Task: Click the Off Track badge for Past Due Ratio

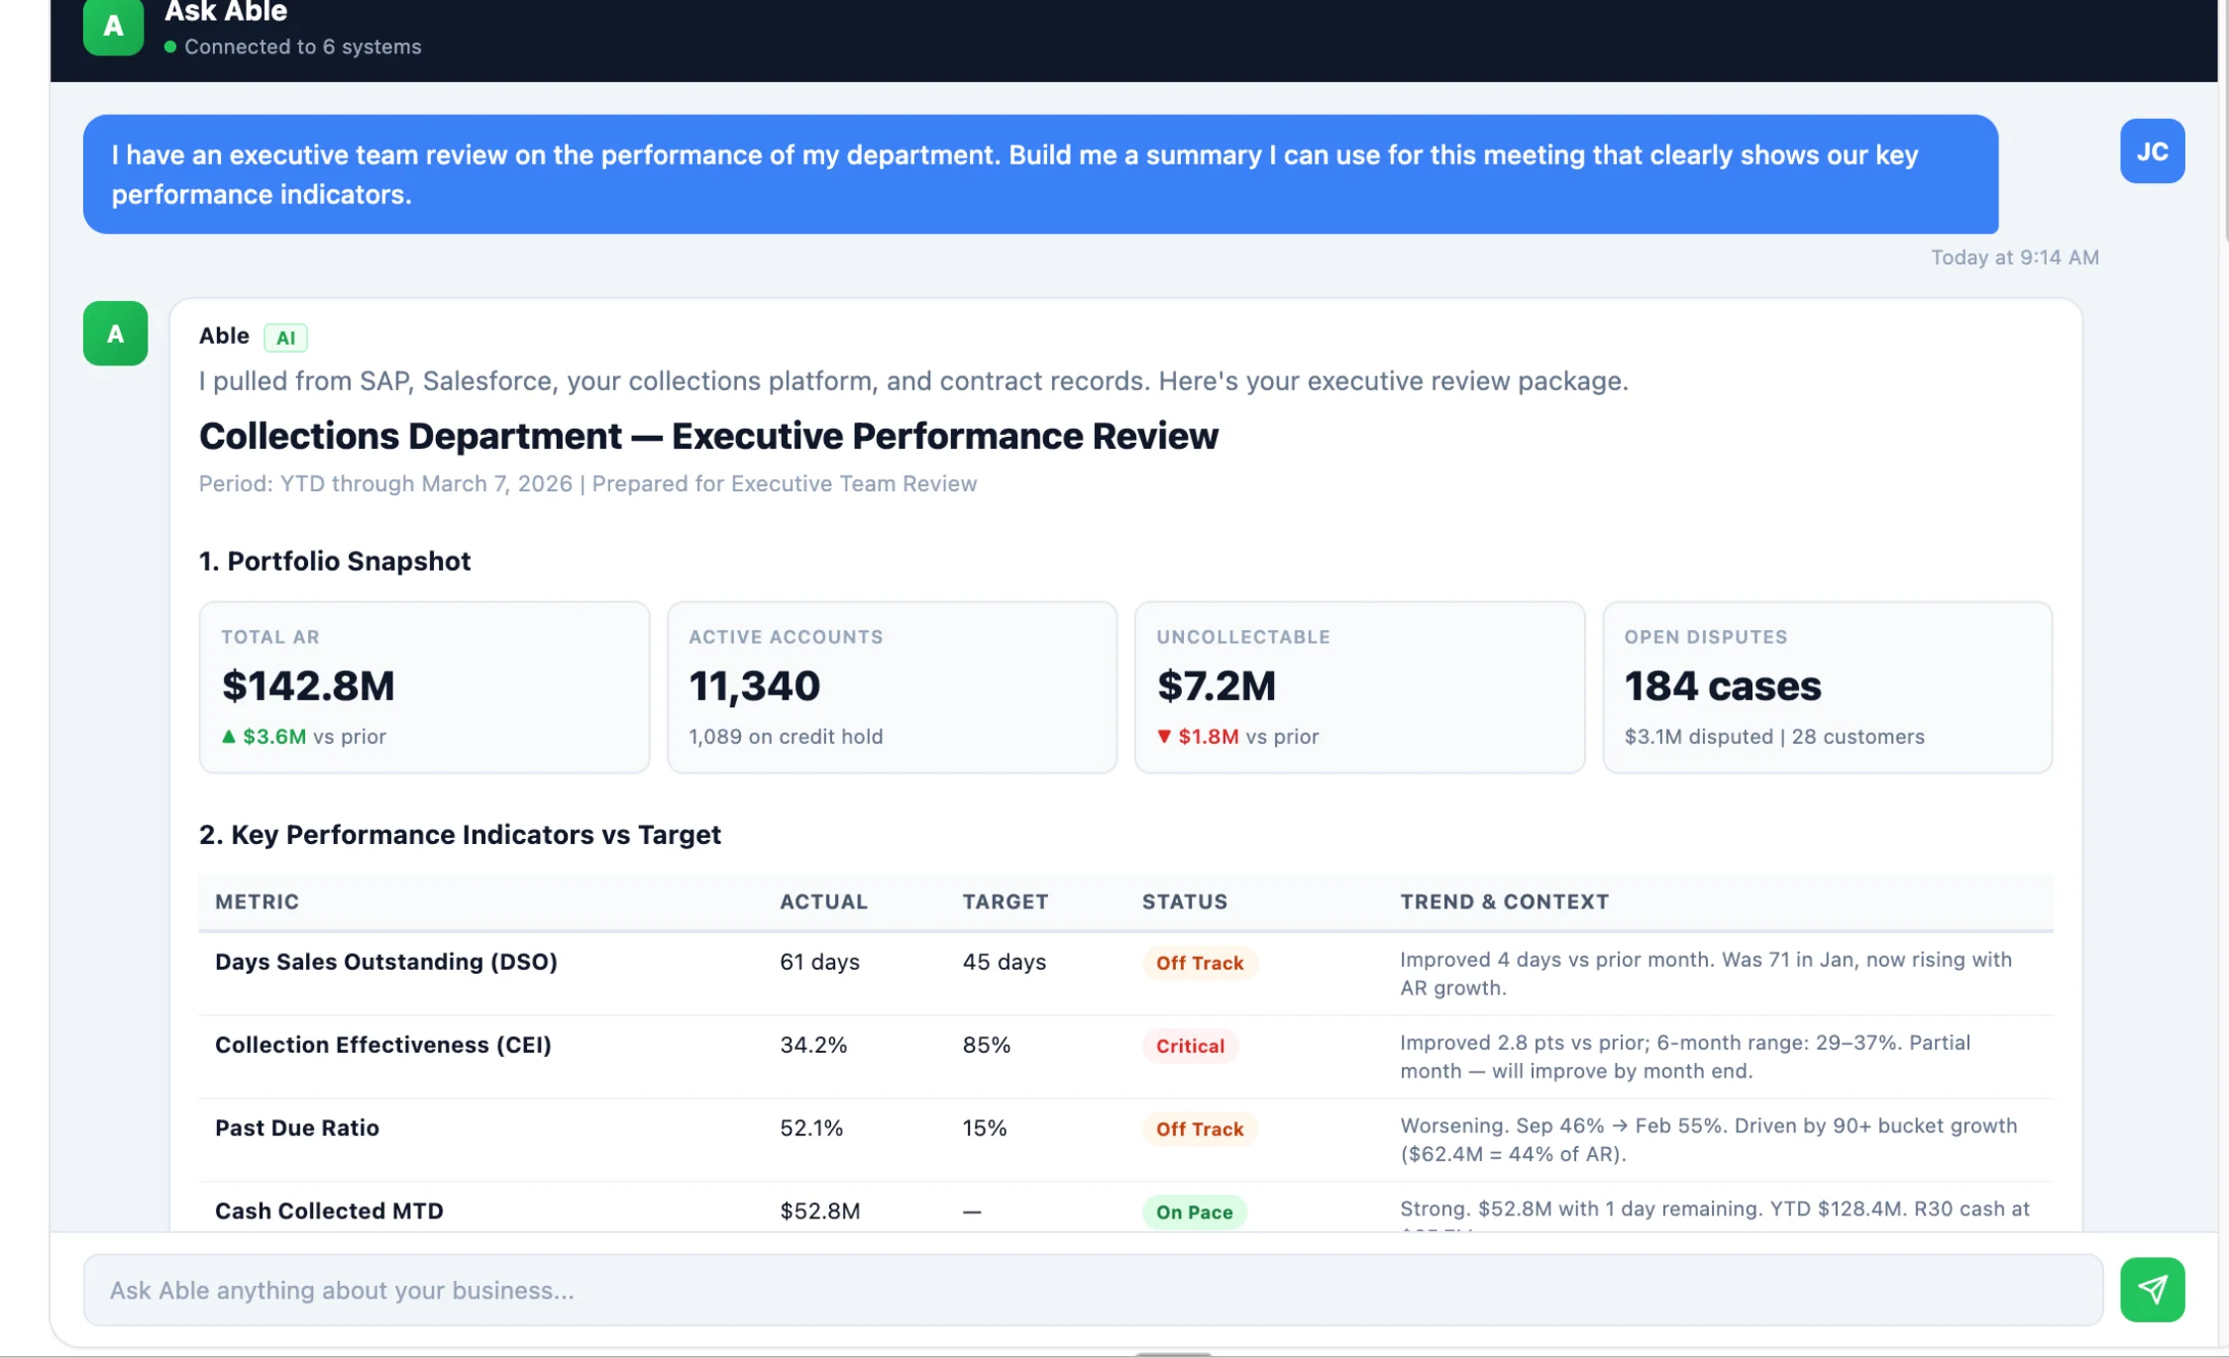Action: click(1199, 1129)
